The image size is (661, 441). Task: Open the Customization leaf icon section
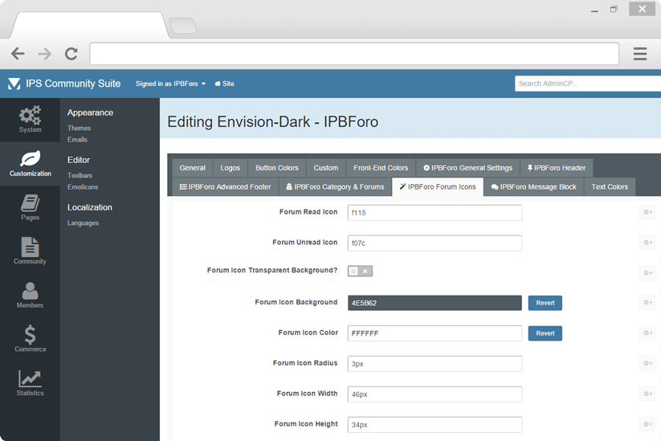pos(30,164)
